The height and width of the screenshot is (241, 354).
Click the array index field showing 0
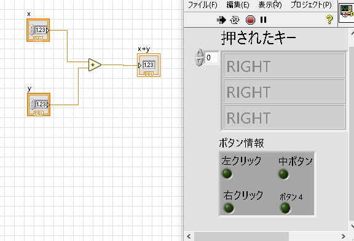click(x=211, y=58)
